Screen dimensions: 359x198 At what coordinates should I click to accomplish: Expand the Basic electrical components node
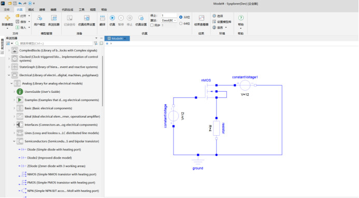(14, 108)
